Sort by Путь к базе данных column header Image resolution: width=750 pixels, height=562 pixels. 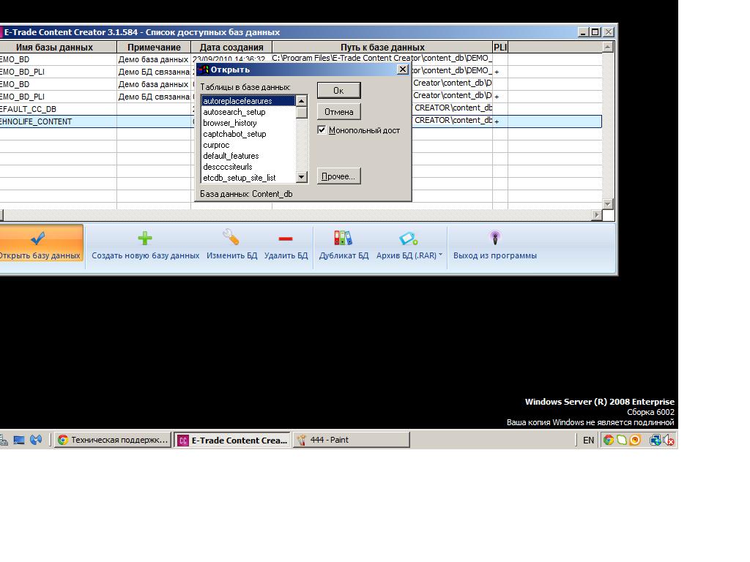tap(382, 48)
